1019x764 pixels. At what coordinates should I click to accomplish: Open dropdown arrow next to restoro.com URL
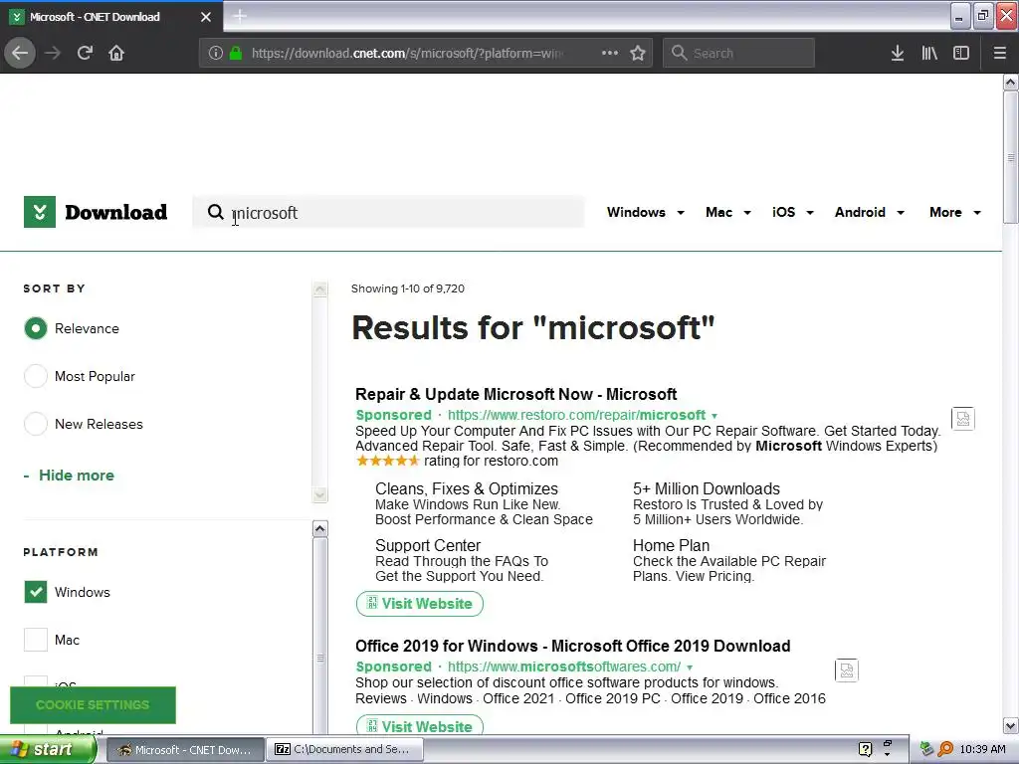[x=714, y=416]
